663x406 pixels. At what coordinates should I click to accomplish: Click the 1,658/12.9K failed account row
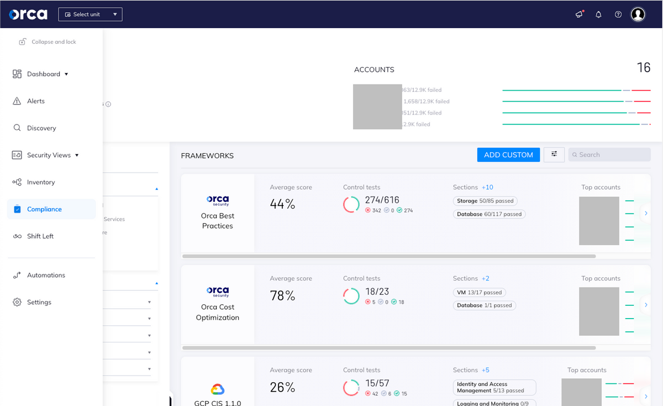tap(427, 102)
